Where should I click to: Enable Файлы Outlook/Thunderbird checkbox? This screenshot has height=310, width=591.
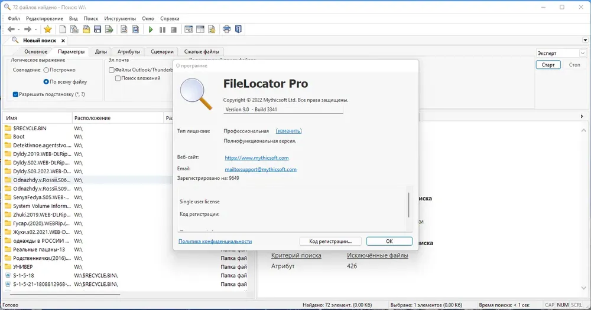pos(112,70)
